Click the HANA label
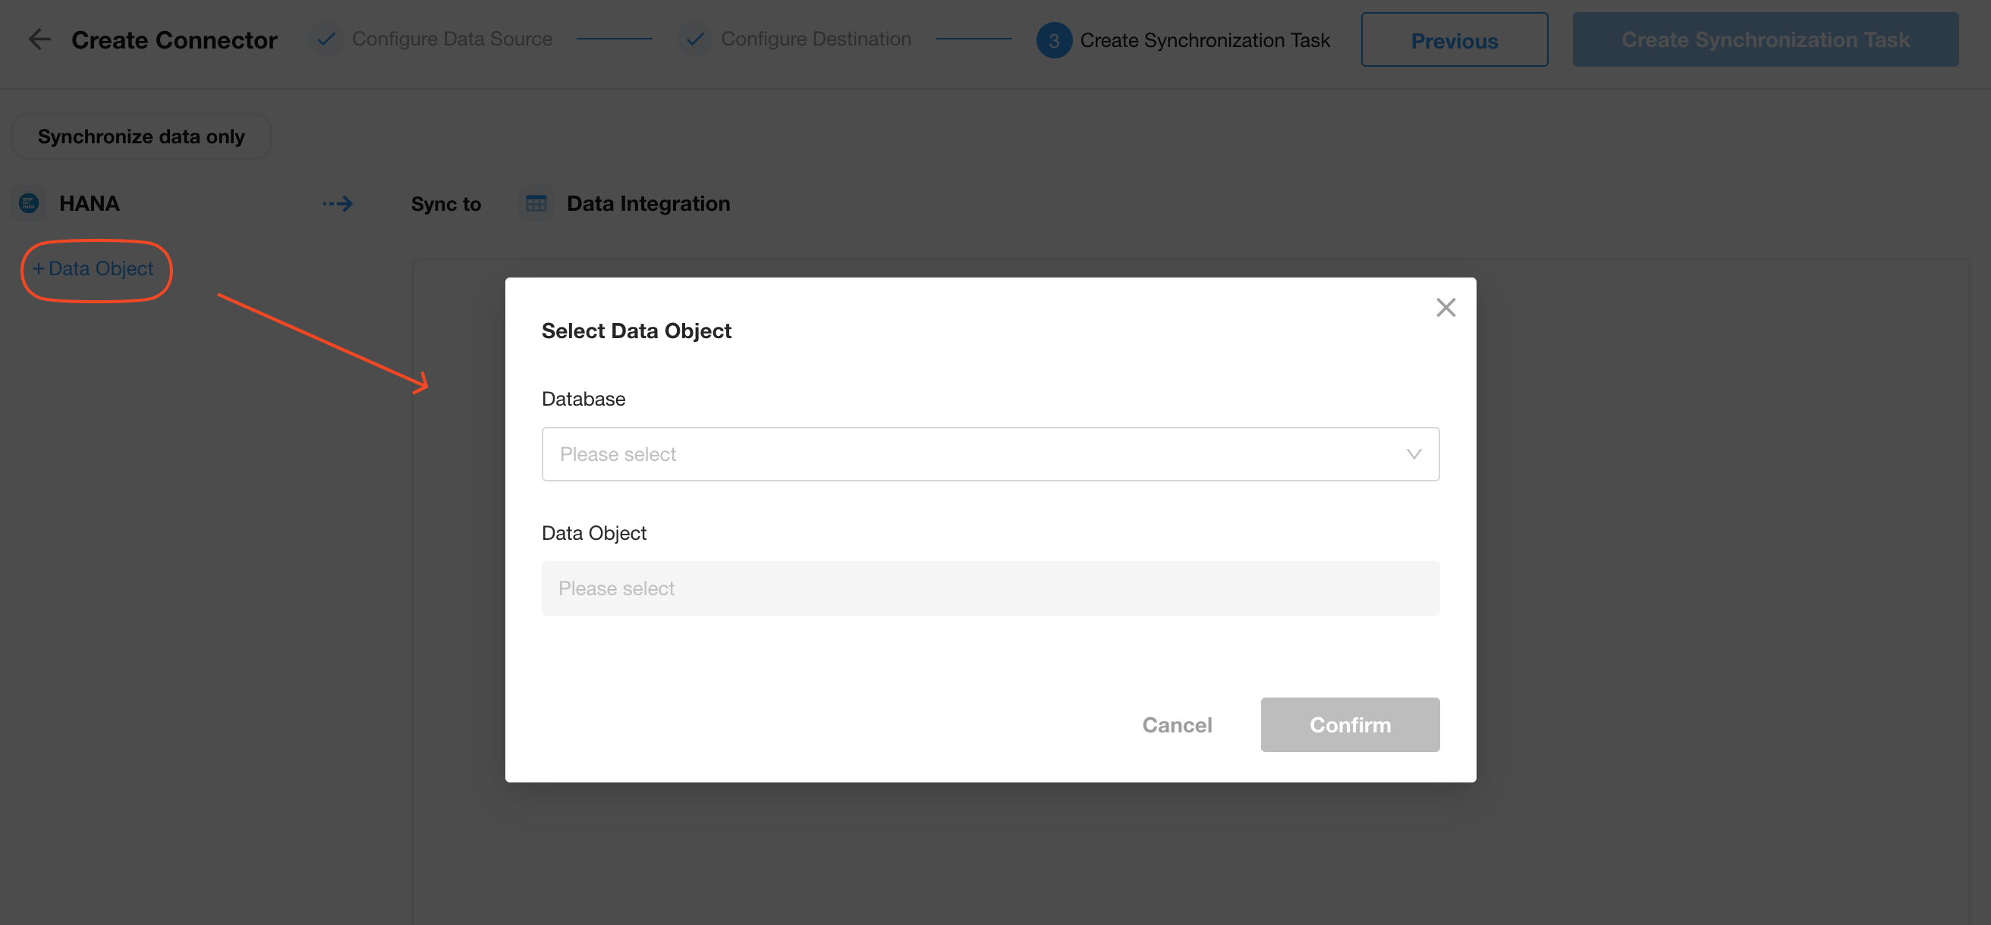1991x925 pixels. [89, 203]
